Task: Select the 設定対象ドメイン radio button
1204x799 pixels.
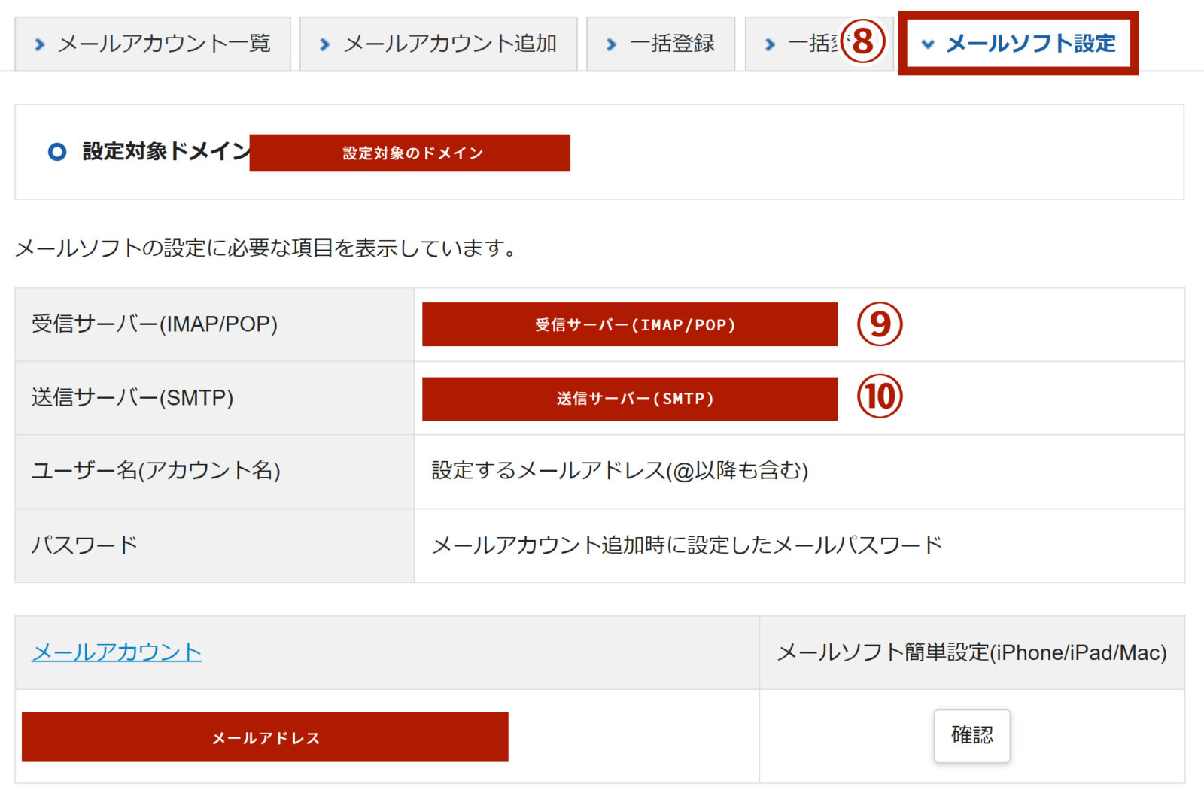Action: click(56, 151)
